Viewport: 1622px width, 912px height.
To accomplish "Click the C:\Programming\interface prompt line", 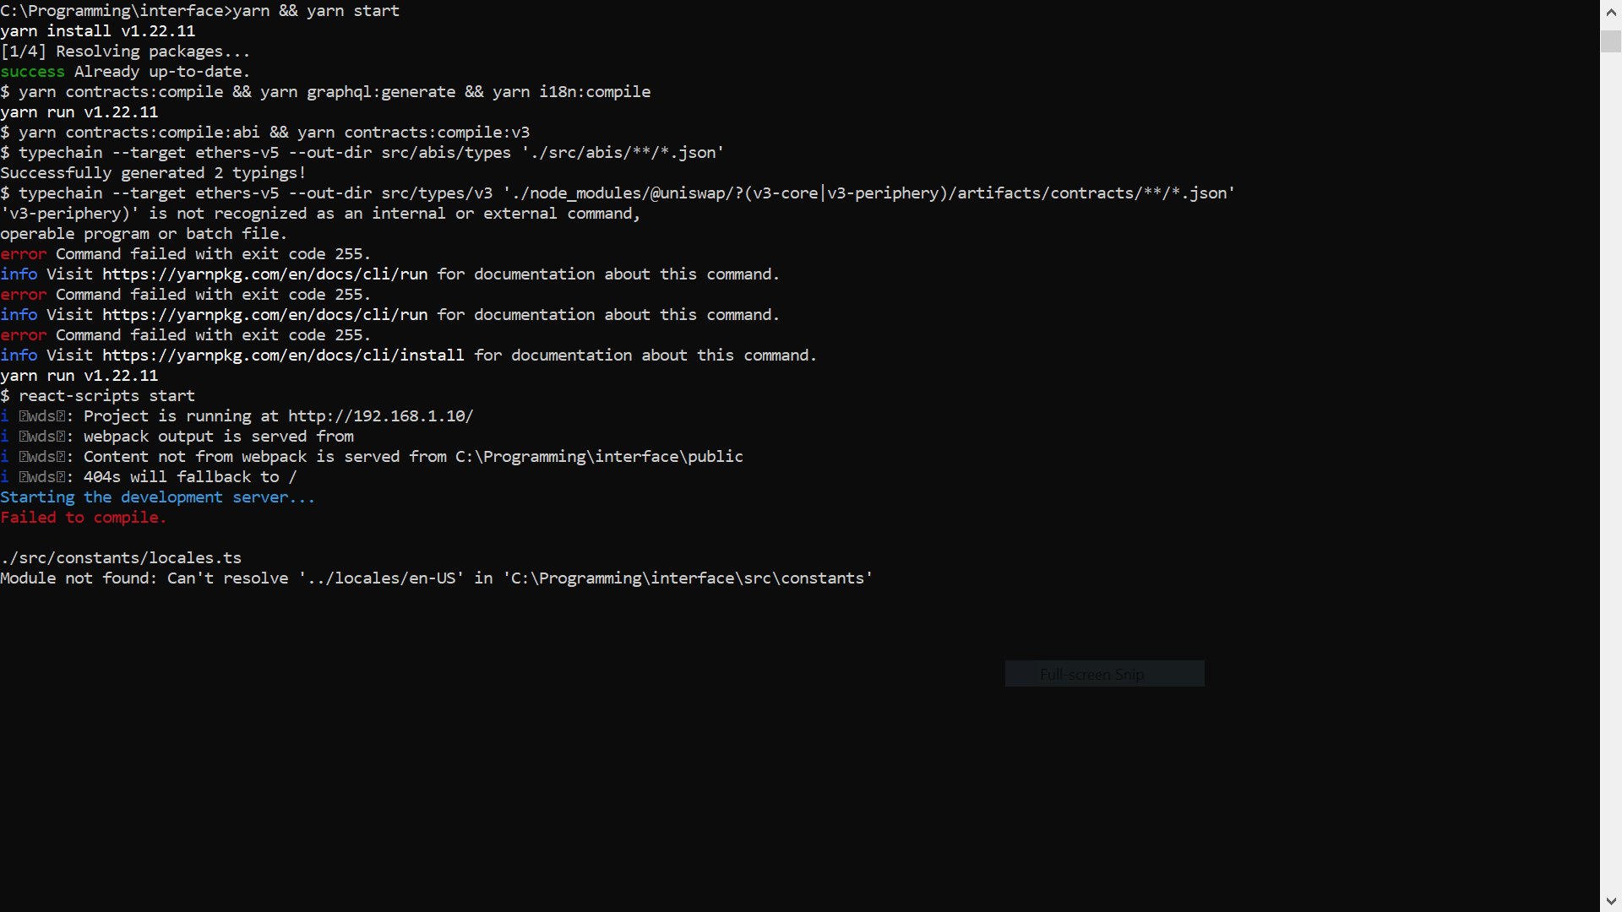I will click(199, 10).
